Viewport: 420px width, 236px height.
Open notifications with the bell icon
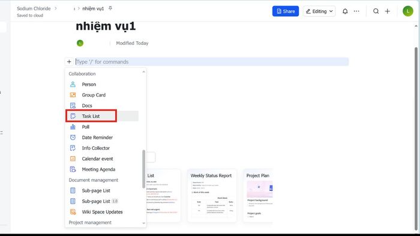(x=345, y=11)
